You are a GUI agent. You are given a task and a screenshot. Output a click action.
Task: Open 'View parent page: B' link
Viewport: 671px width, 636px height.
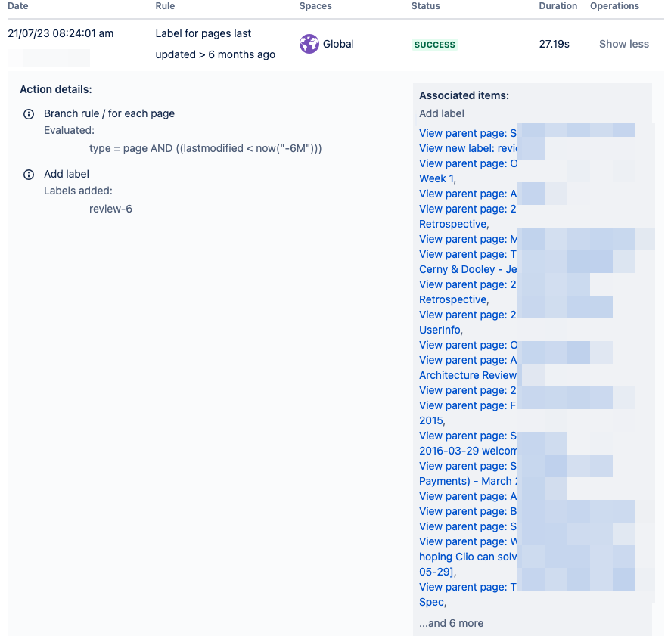point(468,511)
